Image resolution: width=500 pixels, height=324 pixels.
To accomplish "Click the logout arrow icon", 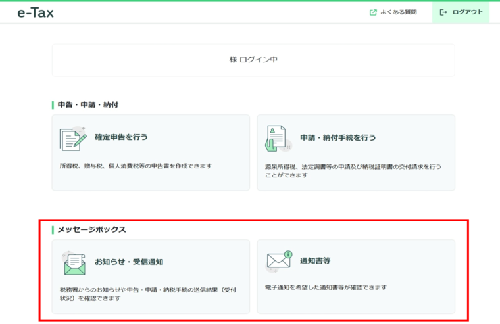I will coord(443,12).
